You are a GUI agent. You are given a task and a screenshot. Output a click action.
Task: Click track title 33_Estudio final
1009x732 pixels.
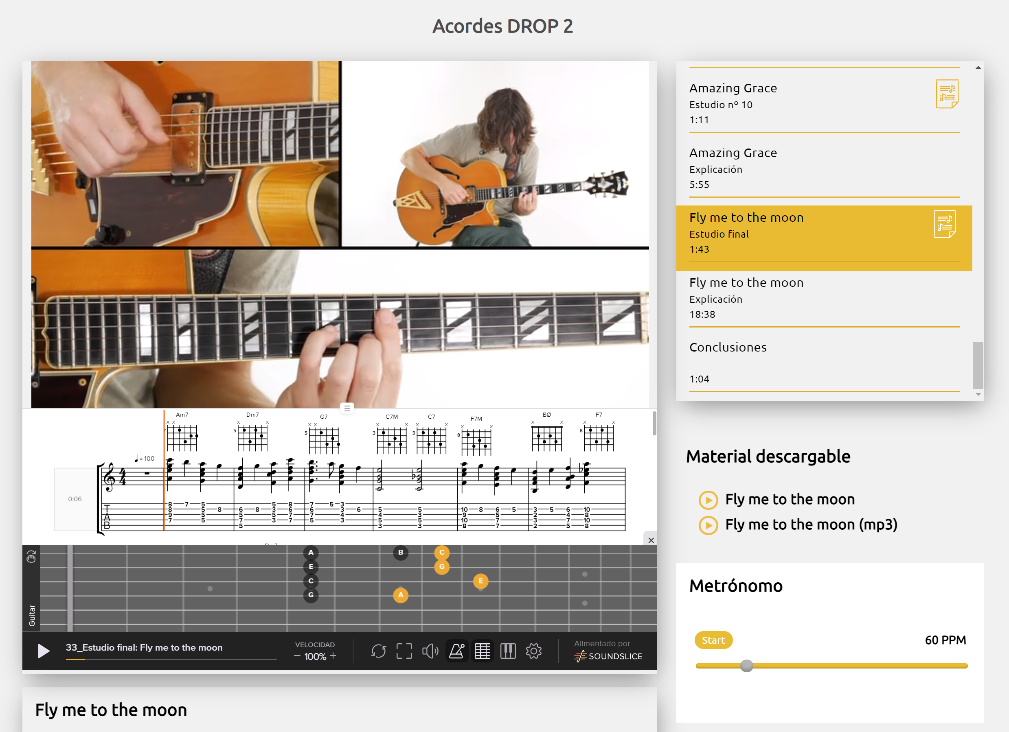(144, 647)
